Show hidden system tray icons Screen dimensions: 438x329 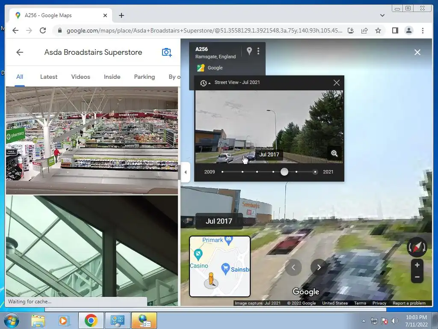point(364,321)
